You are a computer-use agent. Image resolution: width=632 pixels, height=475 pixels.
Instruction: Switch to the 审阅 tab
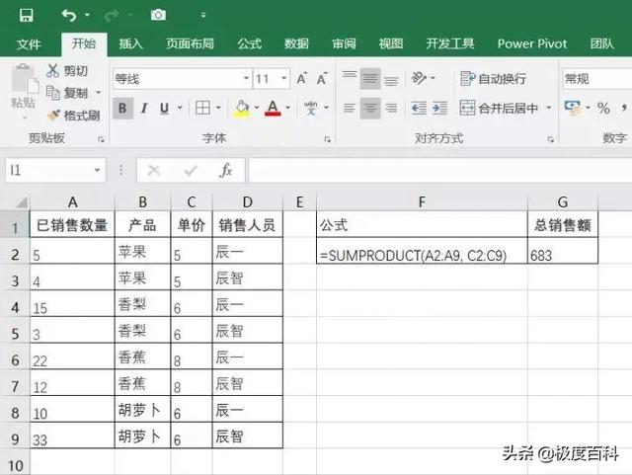[x=344, y=43]
